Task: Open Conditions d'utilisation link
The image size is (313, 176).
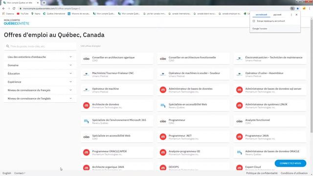Action: [x=294, y=173]
